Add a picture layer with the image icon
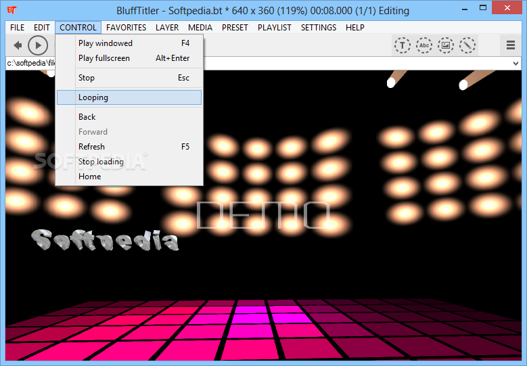The image size is (527, 366). tap(446, 45)
